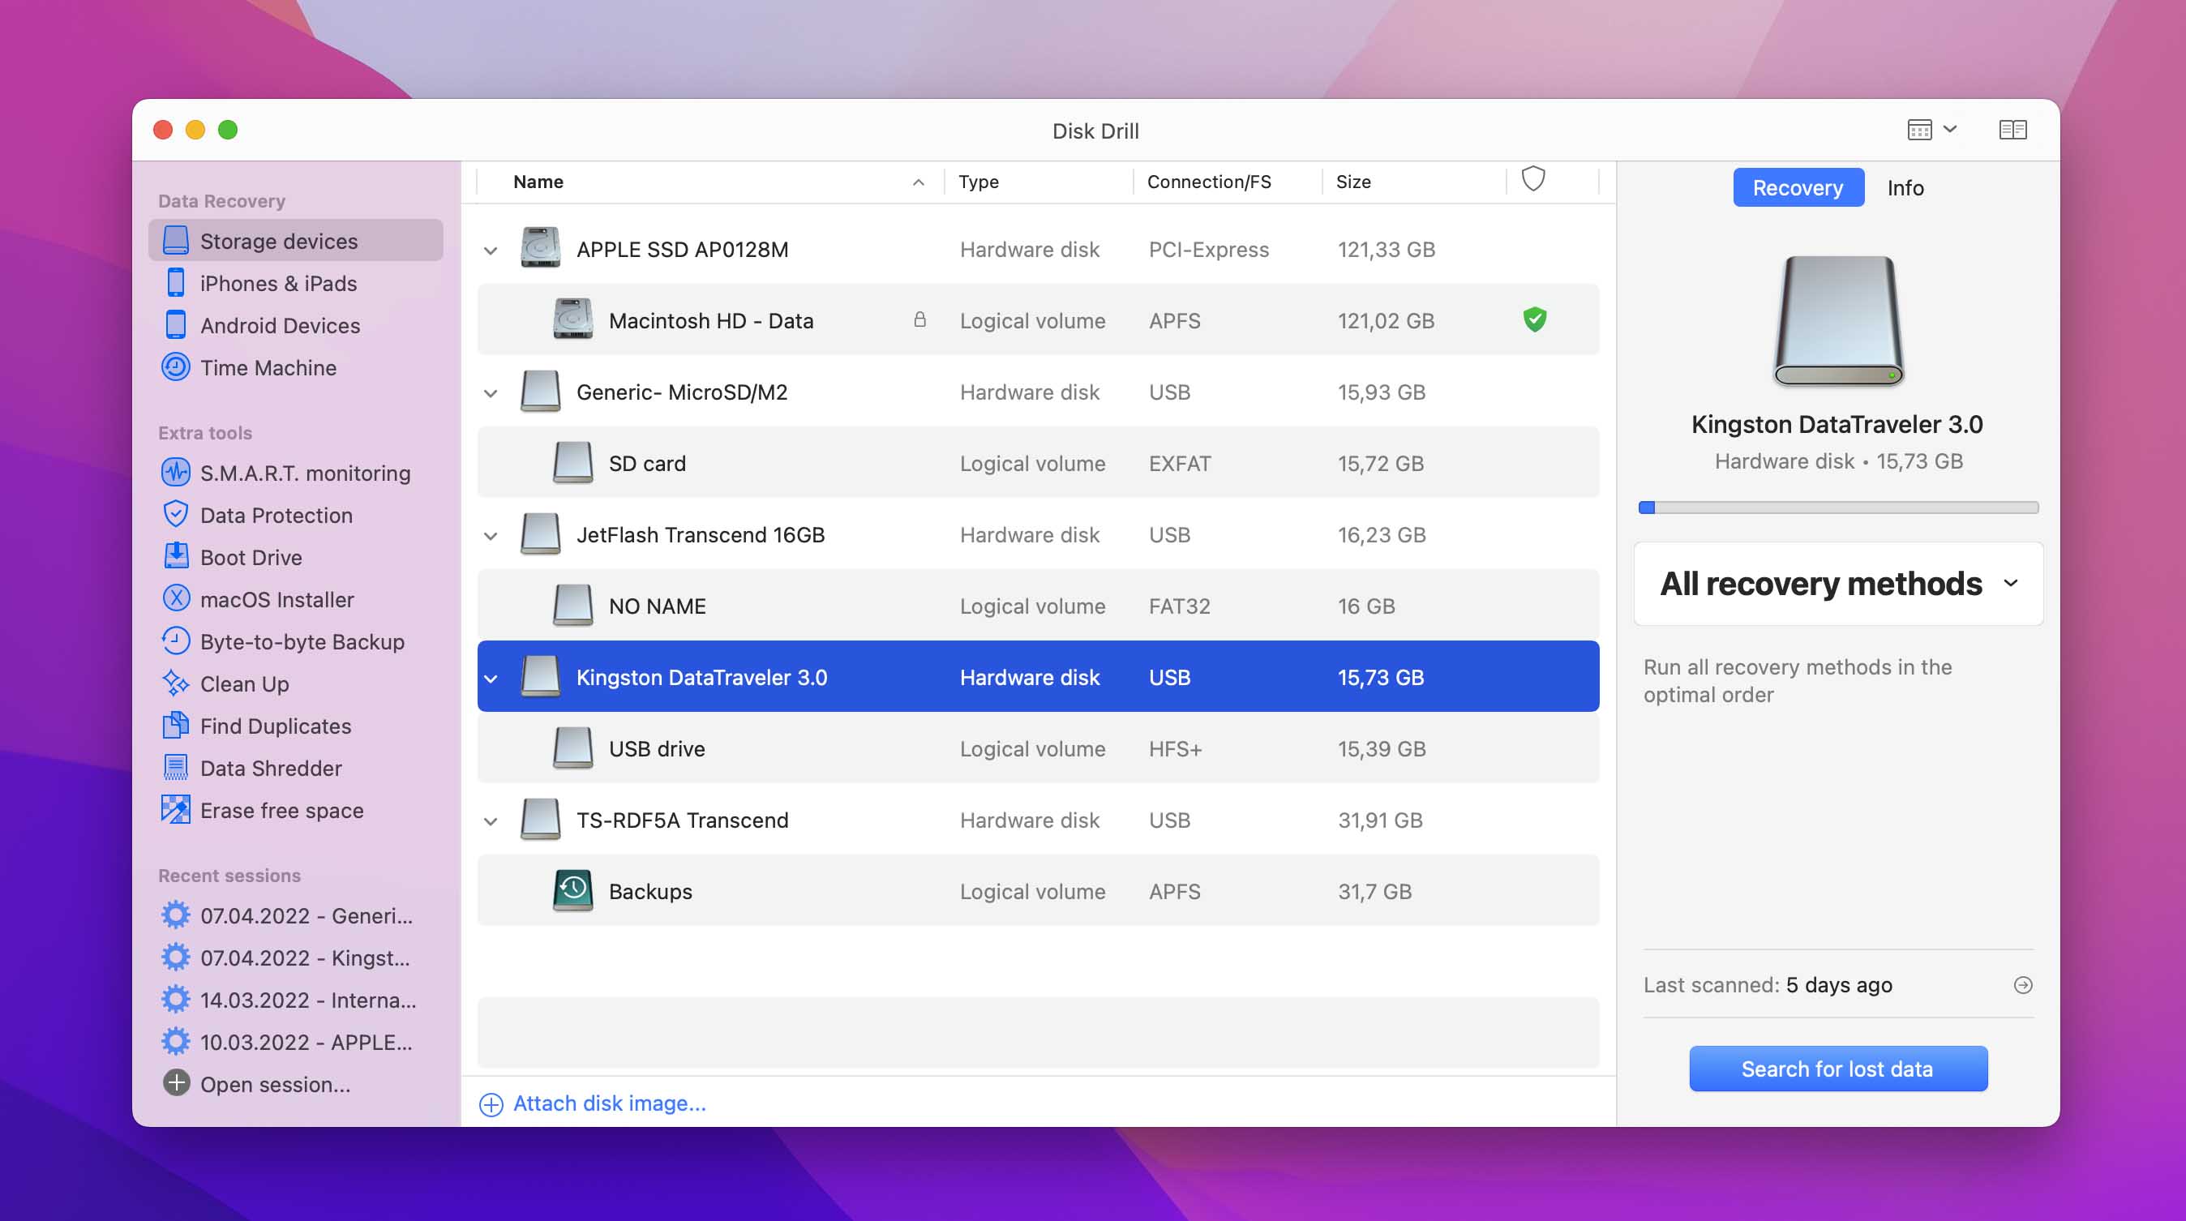2186x1221 pixels.
Task: Click Open session... plus icon
Action: [x=177, y=1083]
